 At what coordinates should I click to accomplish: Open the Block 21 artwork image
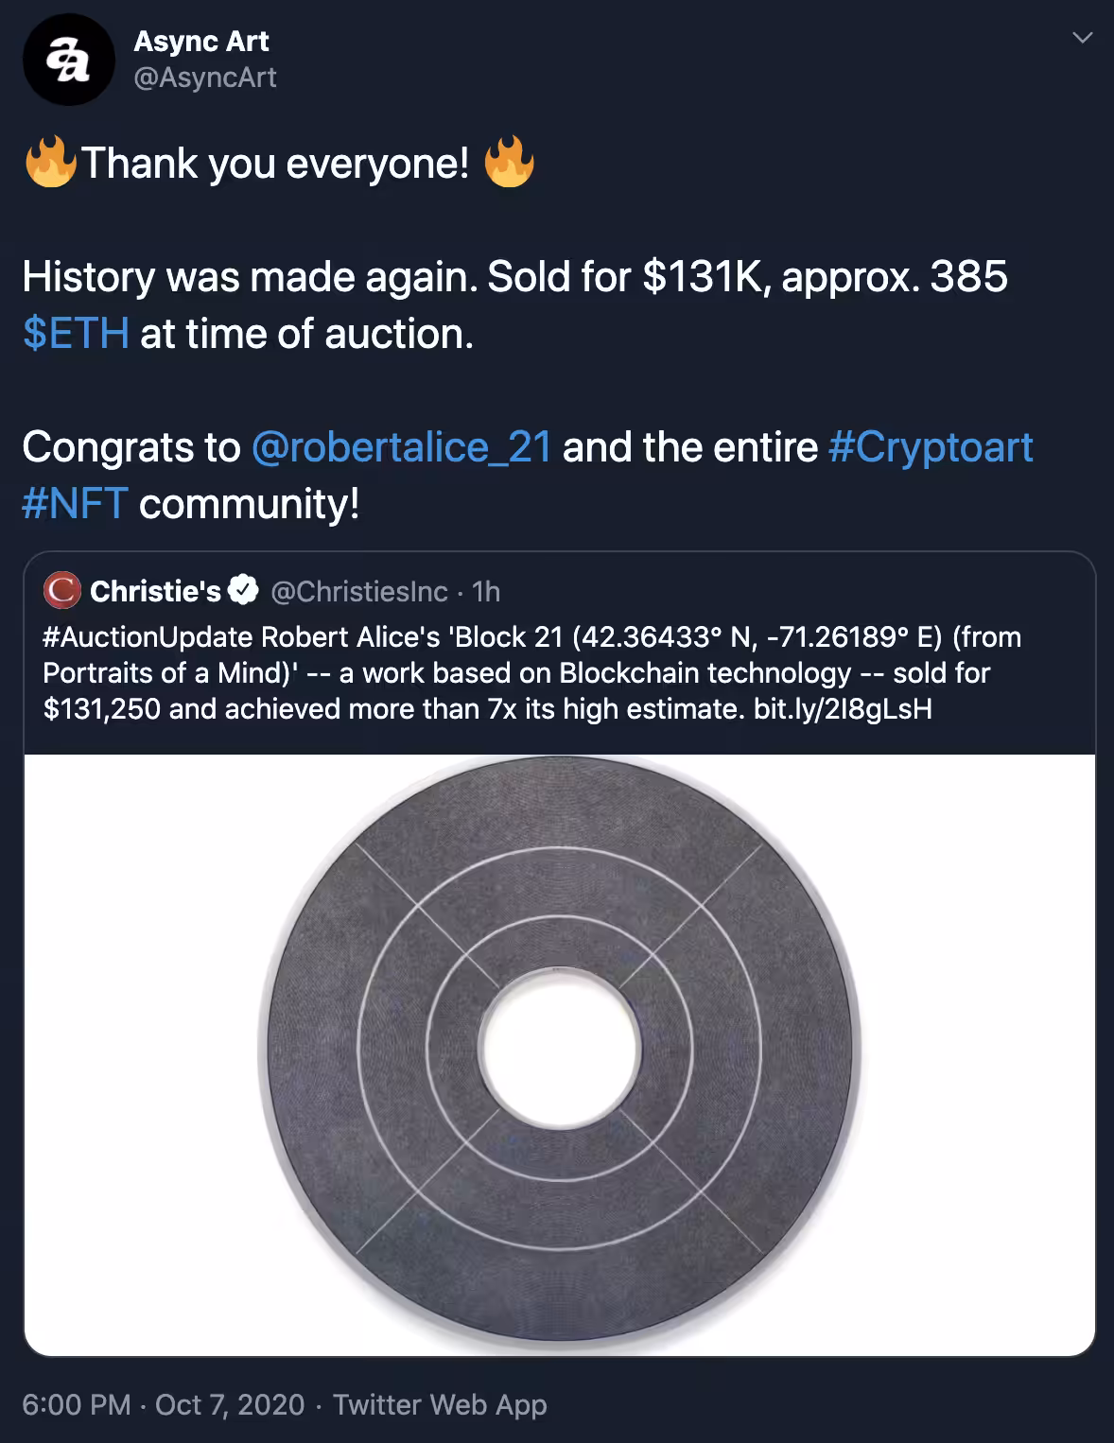[560, 1054]
